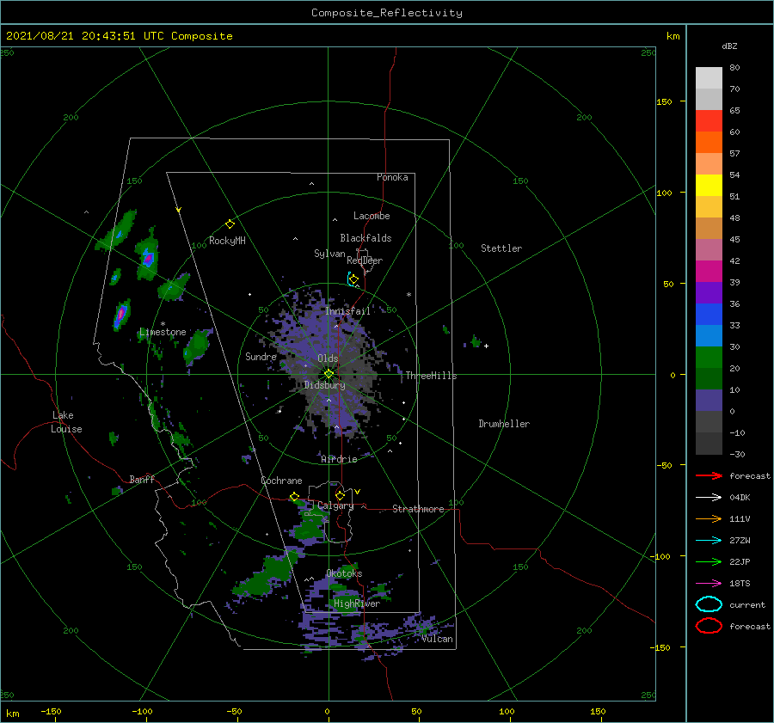Screen dimensions: 774x723
Task: Select cyan-outlined diamond marker below RedDeer
Action: click(x=353, y=279)
